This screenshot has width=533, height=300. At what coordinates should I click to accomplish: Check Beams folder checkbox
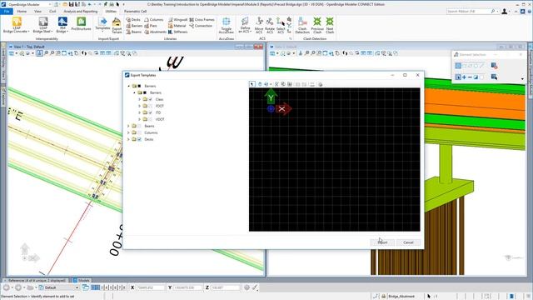(139, 126)
